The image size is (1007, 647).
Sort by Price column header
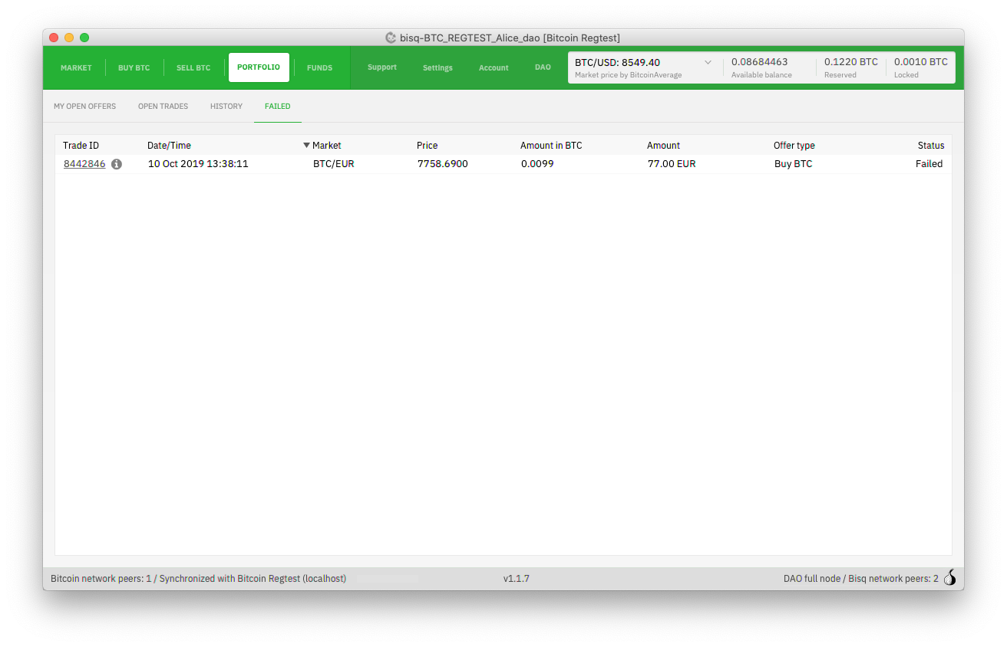click(427, 146)
